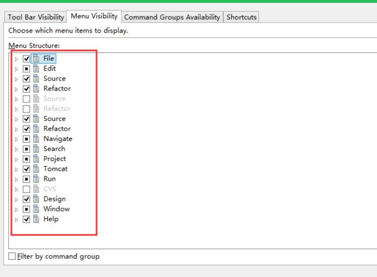
Task: Switch to Tool Bar Visibility tab
Action: [36, 17]
